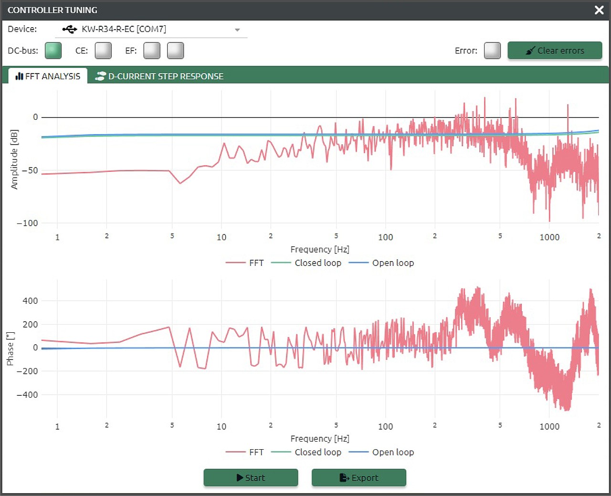This screenshot has width=611, height=496.
Task: Click the USB icon beside the device name
Action: (70, 30)
